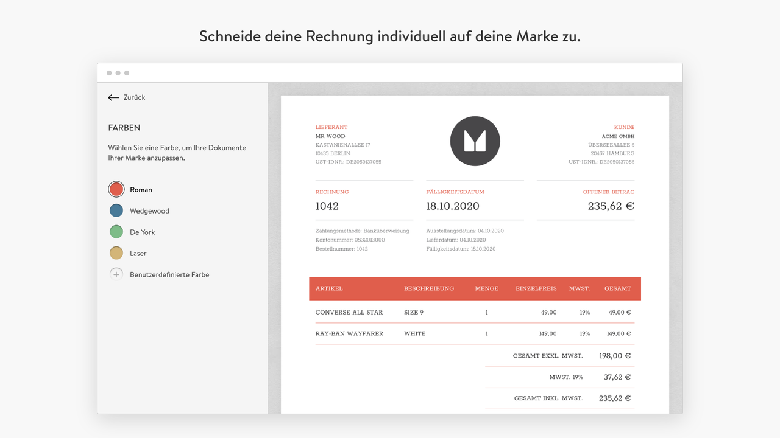This screenshot has width=780, height=438.
Task: Click the due date 18.10.2020 value
Action: point(453,206)
